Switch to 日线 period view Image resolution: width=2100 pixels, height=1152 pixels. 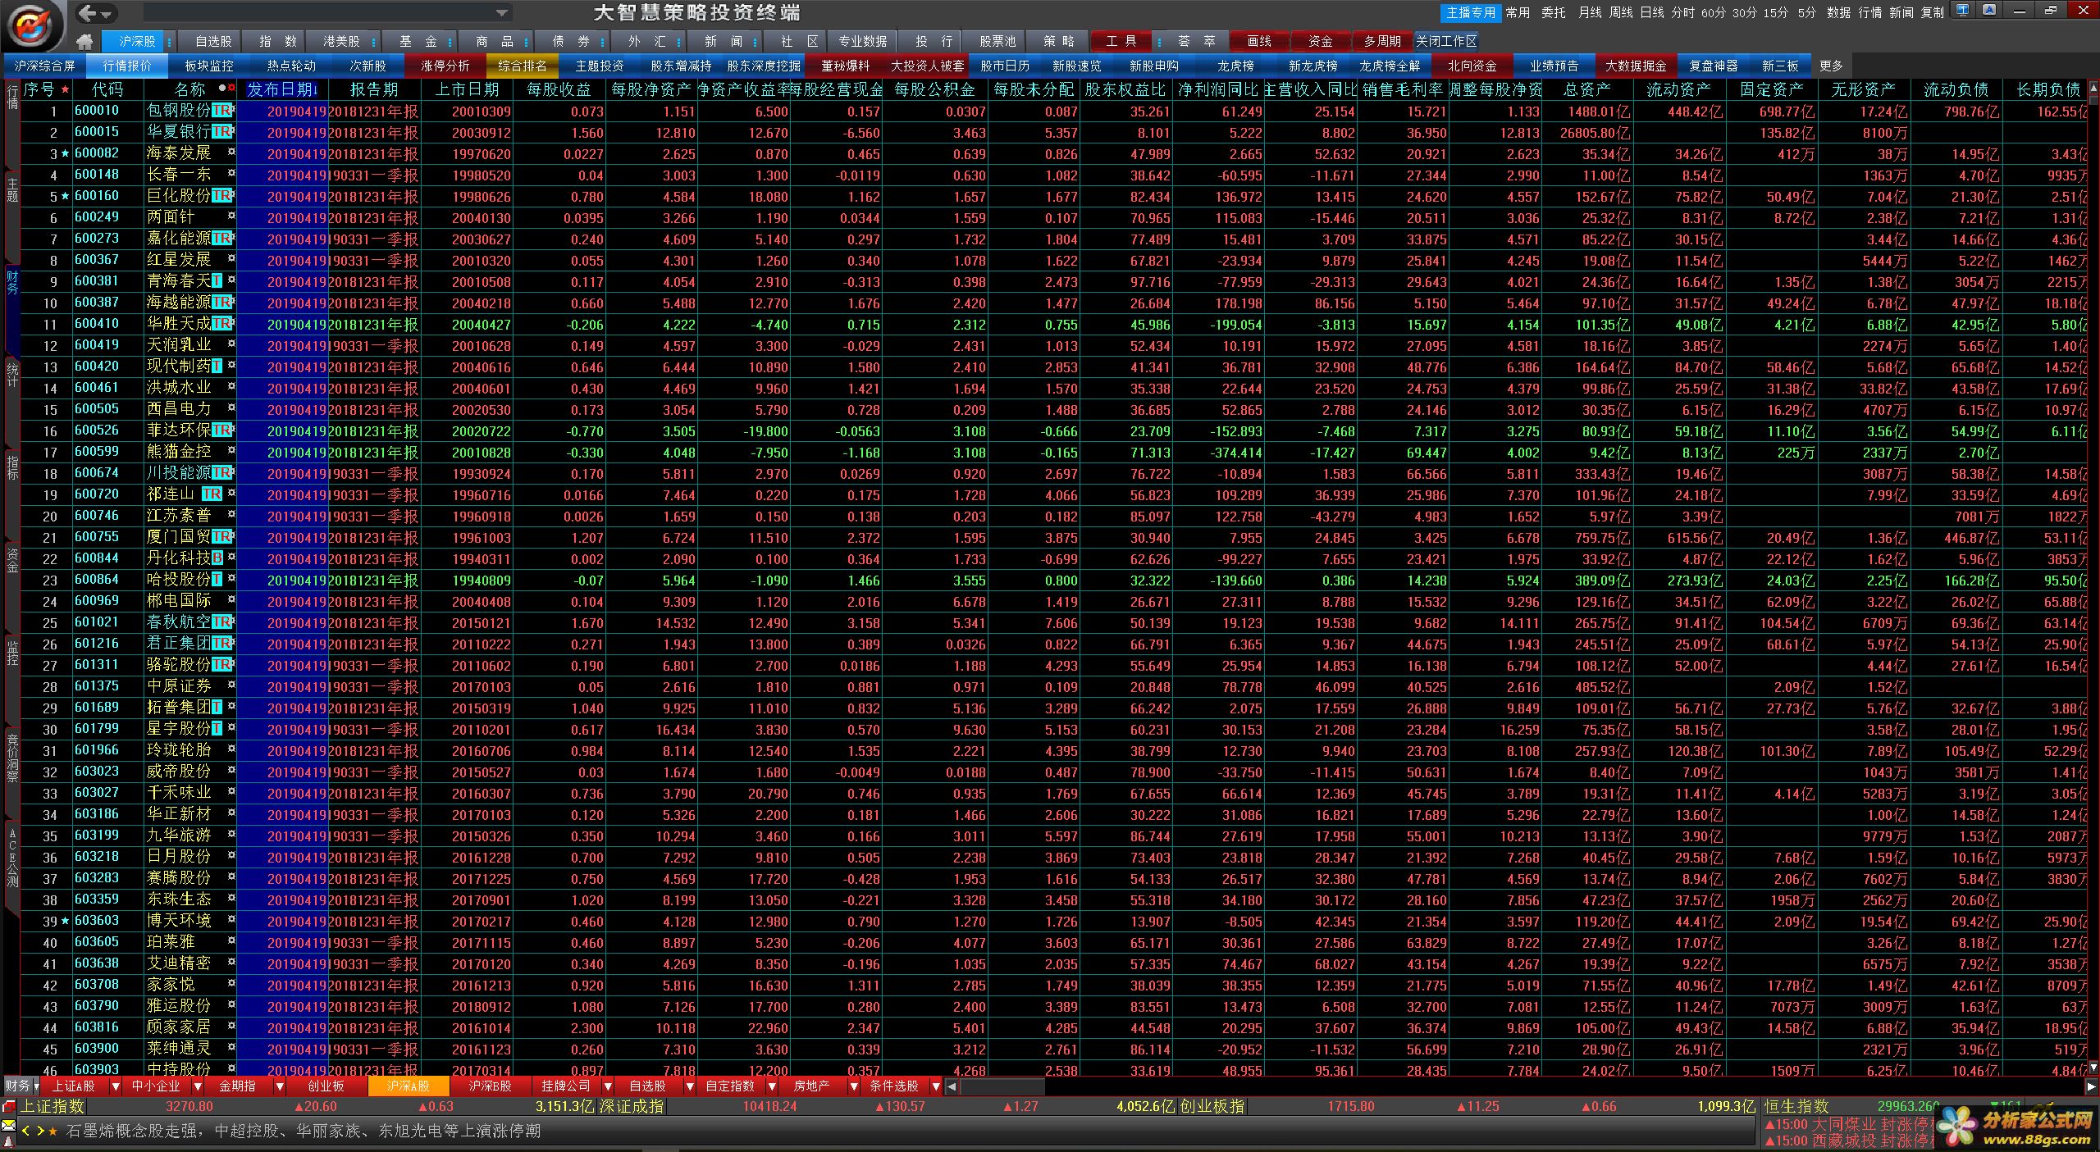click(x=1652, y=12)
